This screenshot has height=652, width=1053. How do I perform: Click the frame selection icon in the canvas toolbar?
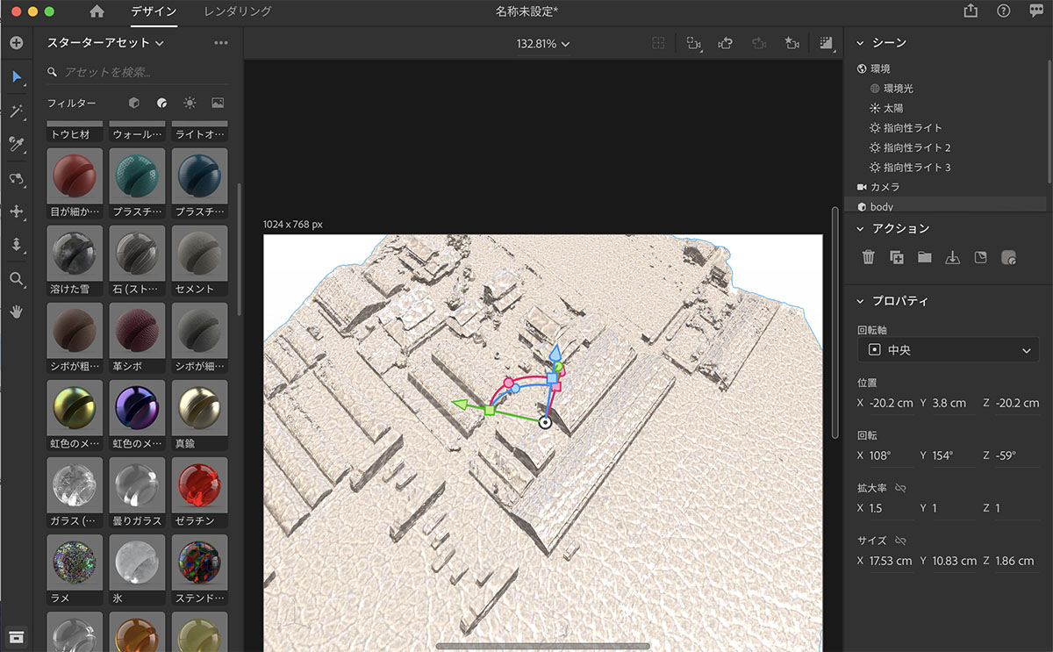coord(658,43)
